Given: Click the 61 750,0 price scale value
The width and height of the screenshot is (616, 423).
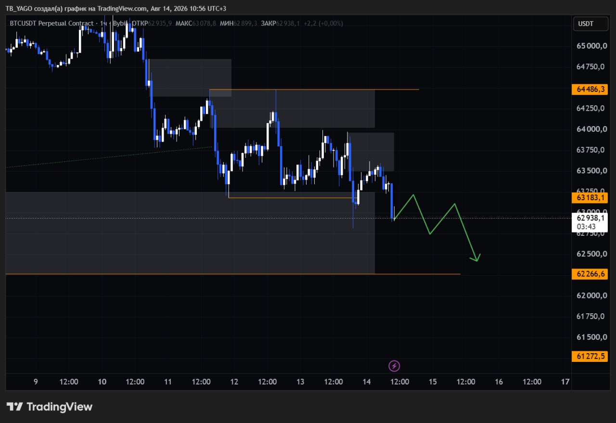Looking at the screenshot, I should pyautogui.click(x=590, y=316).
